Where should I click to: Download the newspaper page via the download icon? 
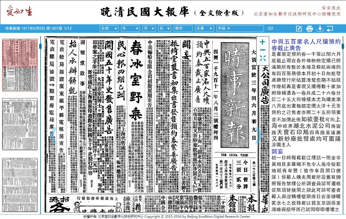[x=320, y=28]
